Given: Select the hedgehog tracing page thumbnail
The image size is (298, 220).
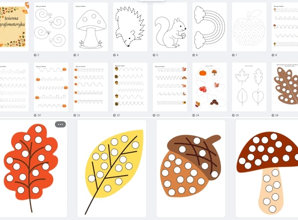Looking at the screenshot, I should [130, 27].
